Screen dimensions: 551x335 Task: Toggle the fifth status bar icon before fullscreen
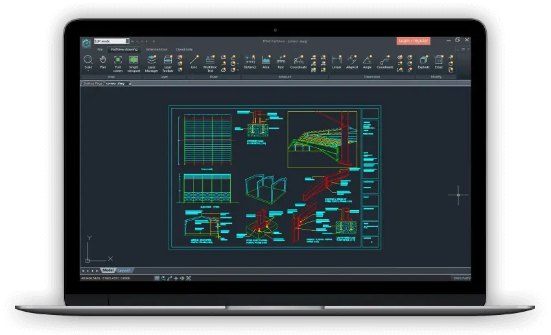tap(182, 278)
